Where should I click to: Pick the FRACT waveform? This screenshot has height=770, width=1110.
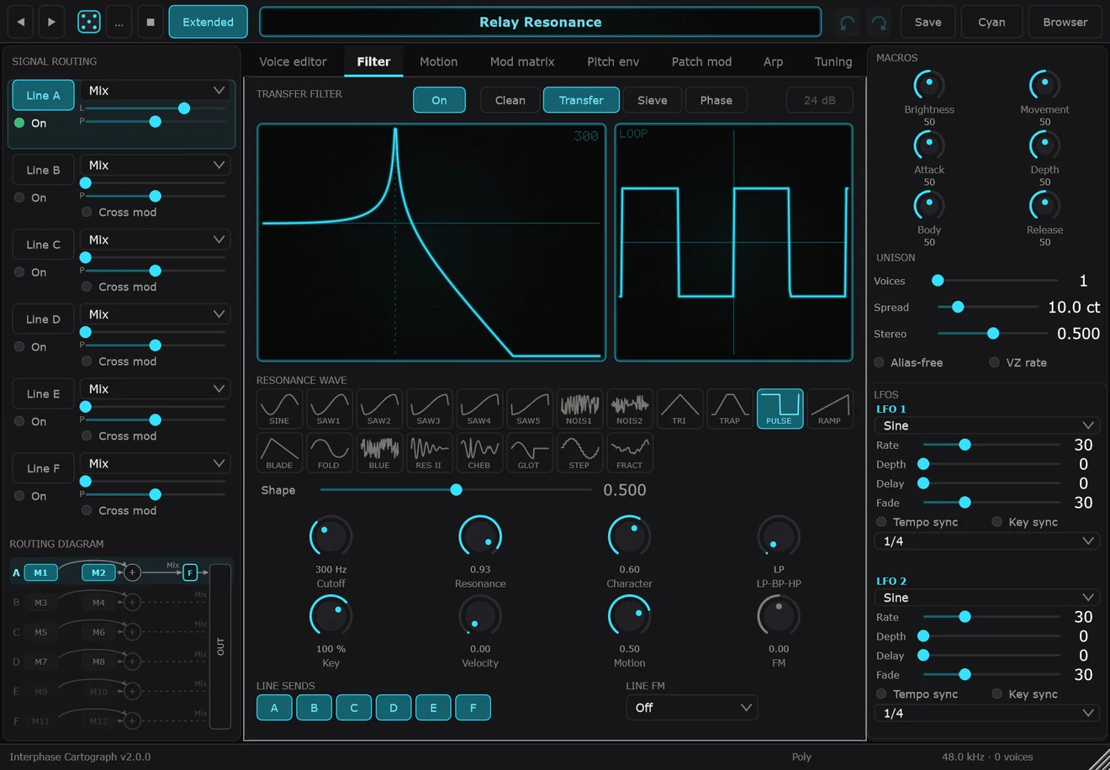(630, 453)
